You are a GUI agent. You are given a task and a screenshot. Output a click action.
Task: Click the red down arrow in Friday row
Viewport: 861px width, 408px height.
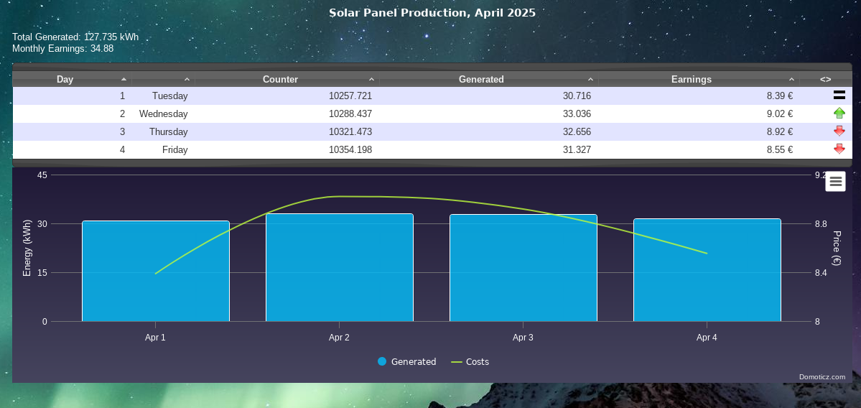click(839, 149)
